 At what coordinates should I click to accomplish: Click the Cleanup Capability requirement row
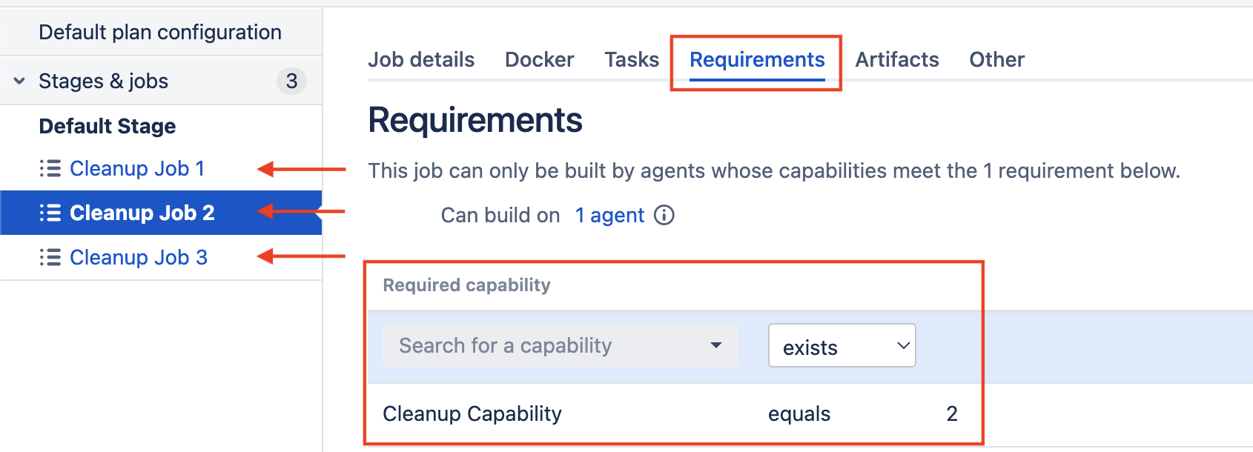tap(472, 413)
